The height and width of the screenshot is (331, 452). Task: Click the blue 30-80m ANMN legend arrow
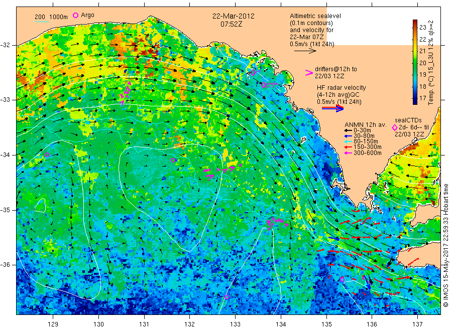tap(349, 136)
